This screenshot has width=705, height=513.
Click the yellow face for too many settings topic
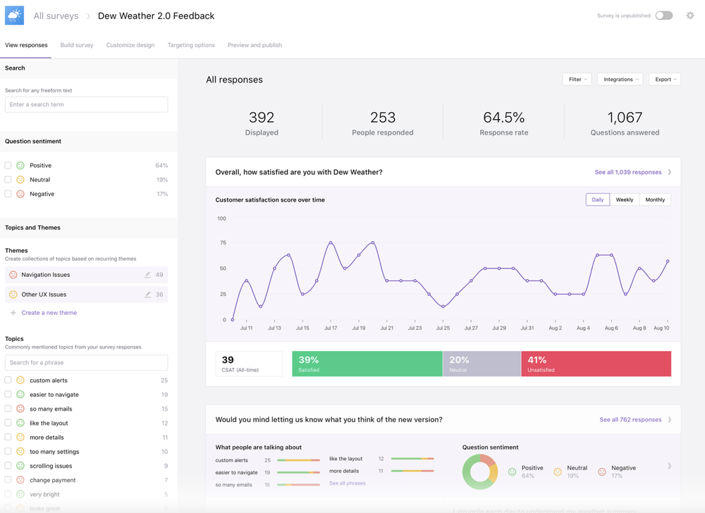20,452
